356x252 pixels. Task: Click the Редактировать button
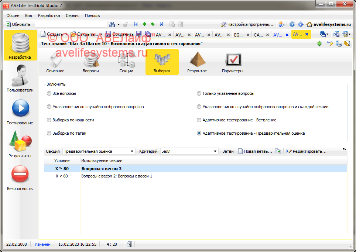[x=306, y=152]
